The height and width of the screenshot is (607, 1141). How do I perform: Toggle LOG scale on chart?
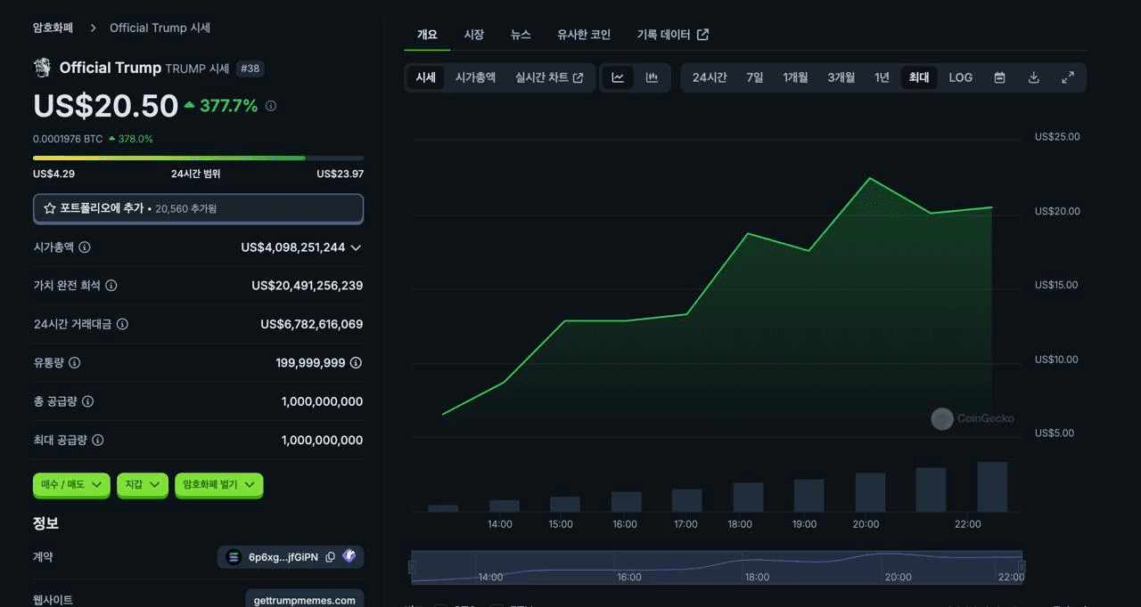(960, 77)
